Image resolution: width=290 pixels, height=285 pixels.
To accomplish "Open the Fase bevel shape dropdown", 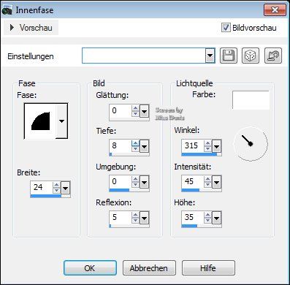I will click(x=61, y=121).
